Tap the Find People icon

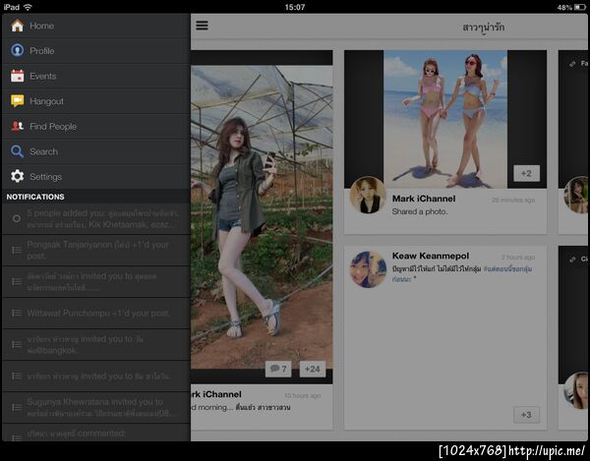[17, 126]
